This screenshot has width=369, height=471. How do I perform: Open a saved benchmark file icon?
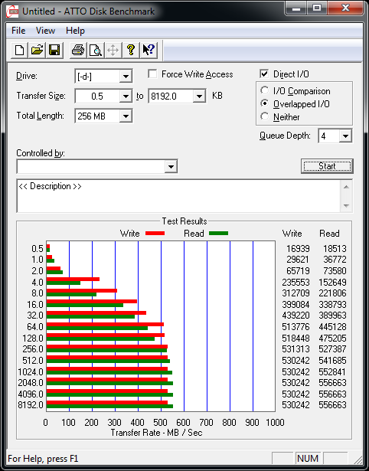pos(37,50)
